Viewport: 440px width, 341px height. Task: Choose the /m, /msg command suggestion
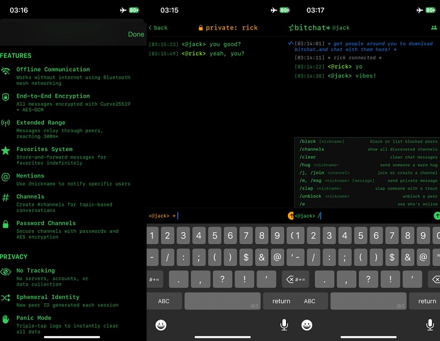[x=368, y=181]
